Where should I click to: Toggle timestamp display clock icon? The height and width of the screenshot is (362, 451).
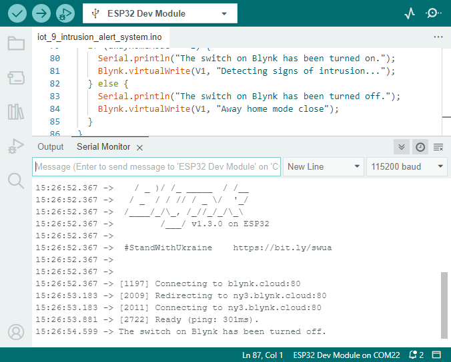(420, 147)
